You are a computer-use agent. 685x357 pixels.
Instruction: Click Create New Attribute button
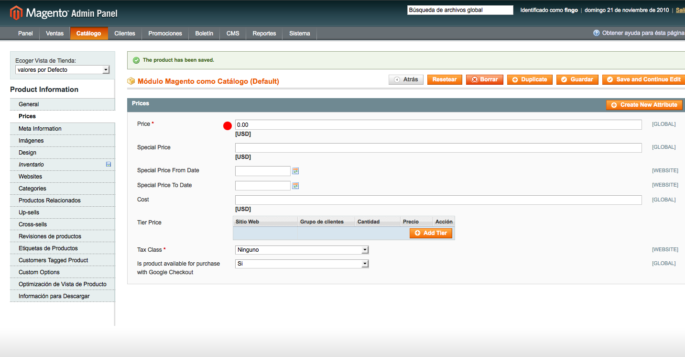(x=644, y=105)
